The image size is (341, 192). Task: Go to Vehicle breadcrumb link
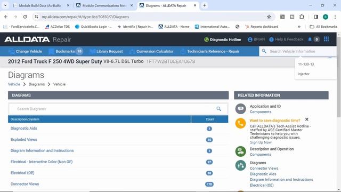[x=14, y=84]
